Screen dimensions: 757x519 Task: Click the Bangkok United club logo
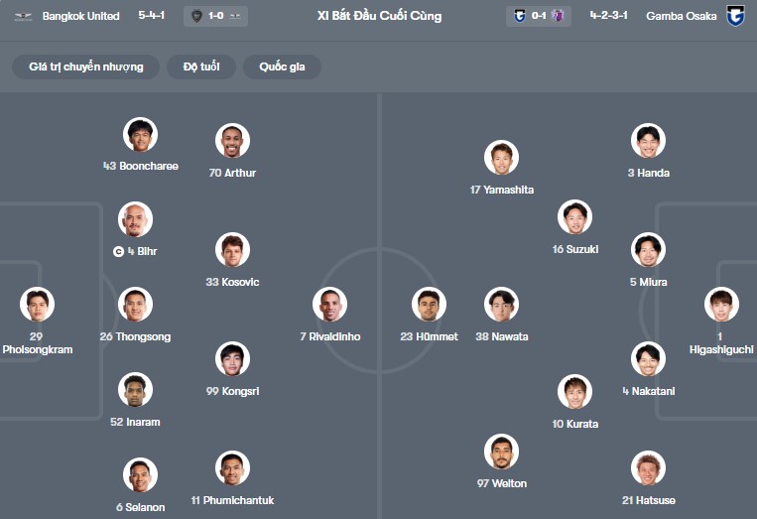click(24, 16)
